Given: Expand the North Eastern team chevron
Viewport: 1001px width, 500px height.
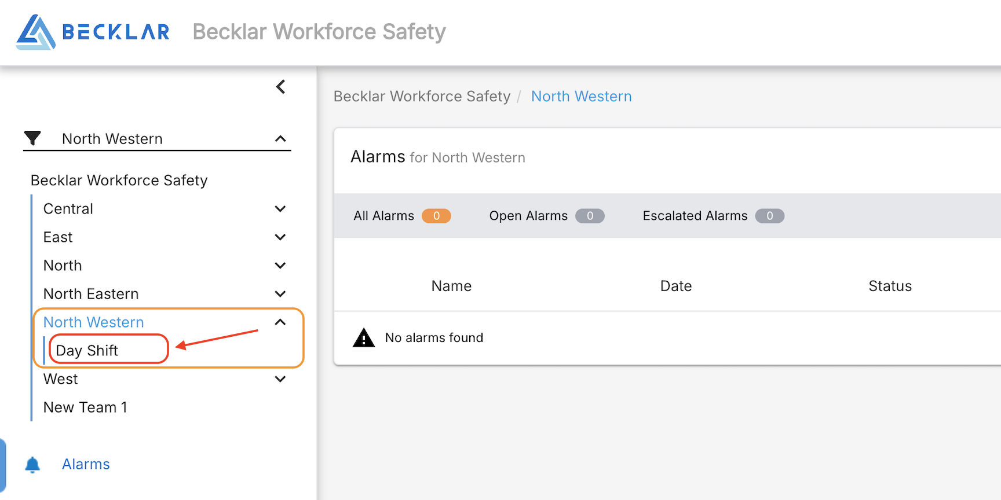Looking at the screenshot, I should coord(280,294).
